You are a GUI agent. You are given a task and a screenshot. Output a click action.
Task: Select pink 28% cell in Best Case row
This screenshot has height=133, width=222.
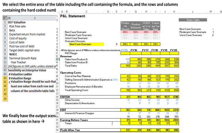[x=155, y=32]
